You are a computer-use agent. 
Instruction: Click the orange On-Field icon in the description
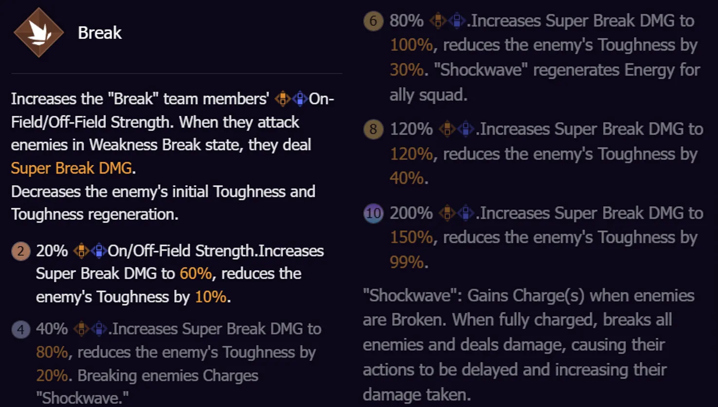283,99
